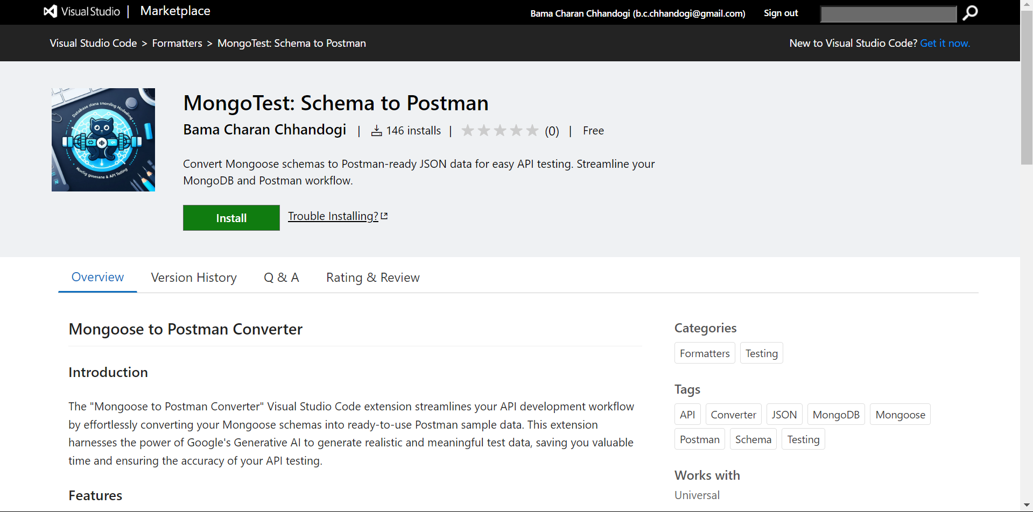Click the Install button

click(231, 218)
